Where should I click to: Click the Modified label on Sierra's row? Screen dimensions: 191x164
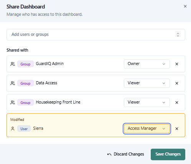pos(17,120)
